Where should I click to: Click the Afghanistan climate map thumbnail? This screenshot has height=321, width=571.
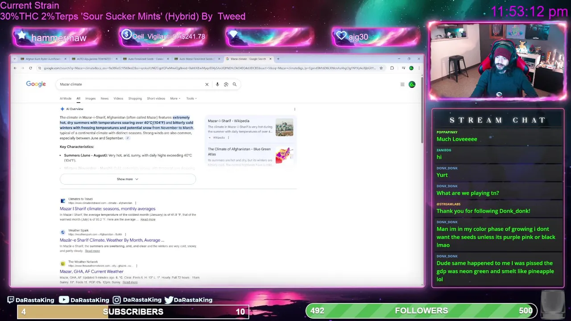pyautogui.click(x=284, y=155)
